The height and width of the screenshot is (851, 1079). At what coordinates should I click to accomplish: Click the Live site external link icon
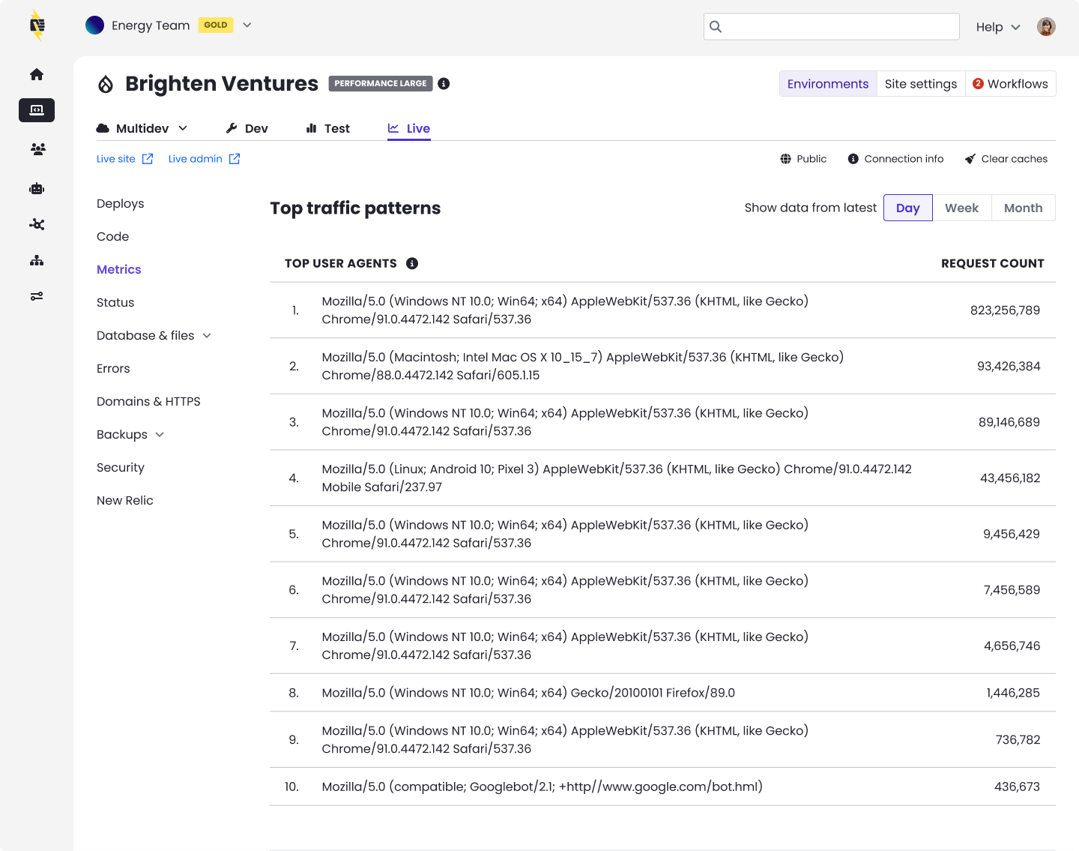click(148, 159)
